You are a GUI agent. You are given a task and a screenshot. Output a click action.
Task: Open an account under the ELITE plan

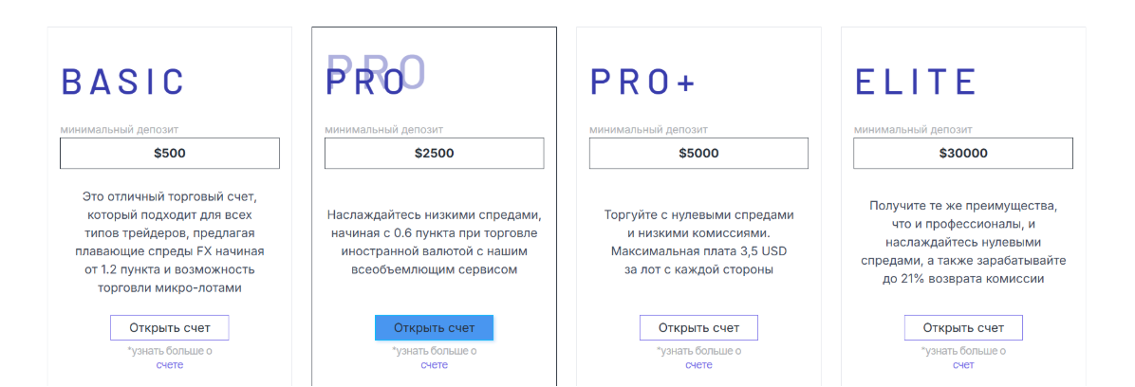coord(963,328)
